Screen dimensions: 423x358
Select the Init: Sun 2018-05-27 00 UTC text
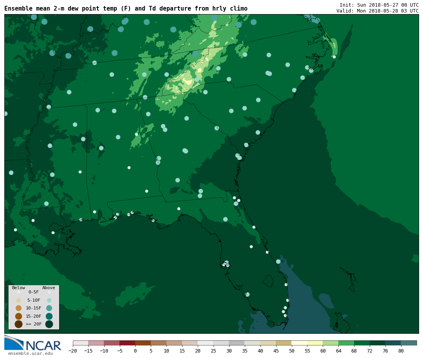point(379,5)
